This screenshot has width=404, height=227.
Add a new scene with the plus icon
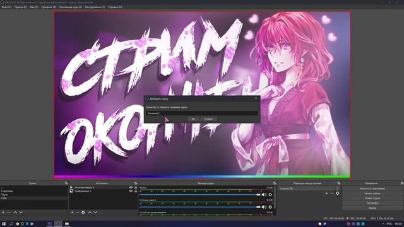pyautogui.click(x=3, y=212)
